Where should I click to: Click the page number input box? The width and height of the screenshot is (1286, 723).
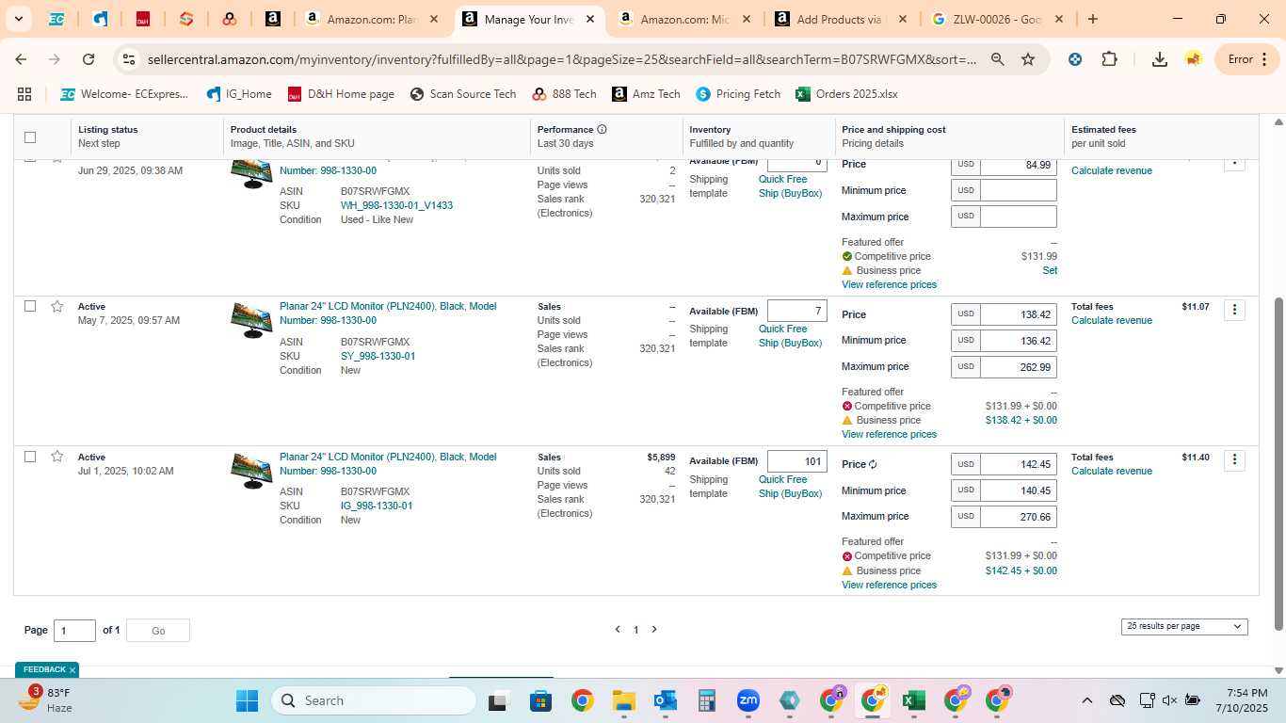[x=74, y=631]
